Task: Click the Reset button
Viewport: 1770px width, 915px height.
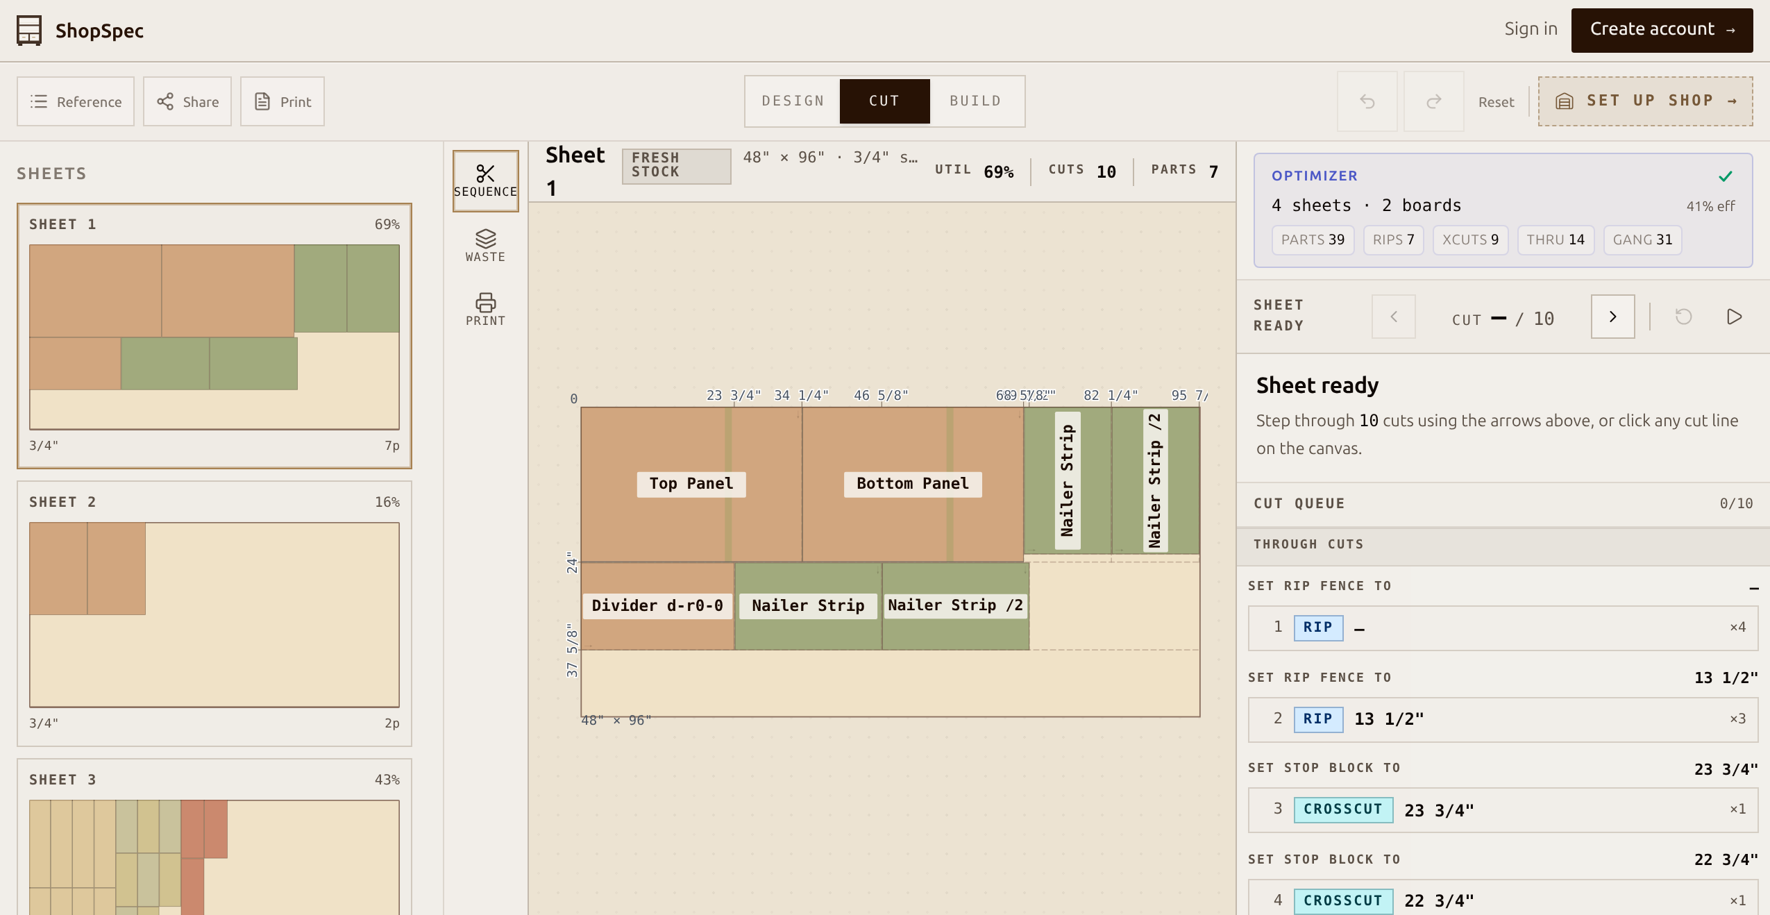Action: pos(1496,102)
